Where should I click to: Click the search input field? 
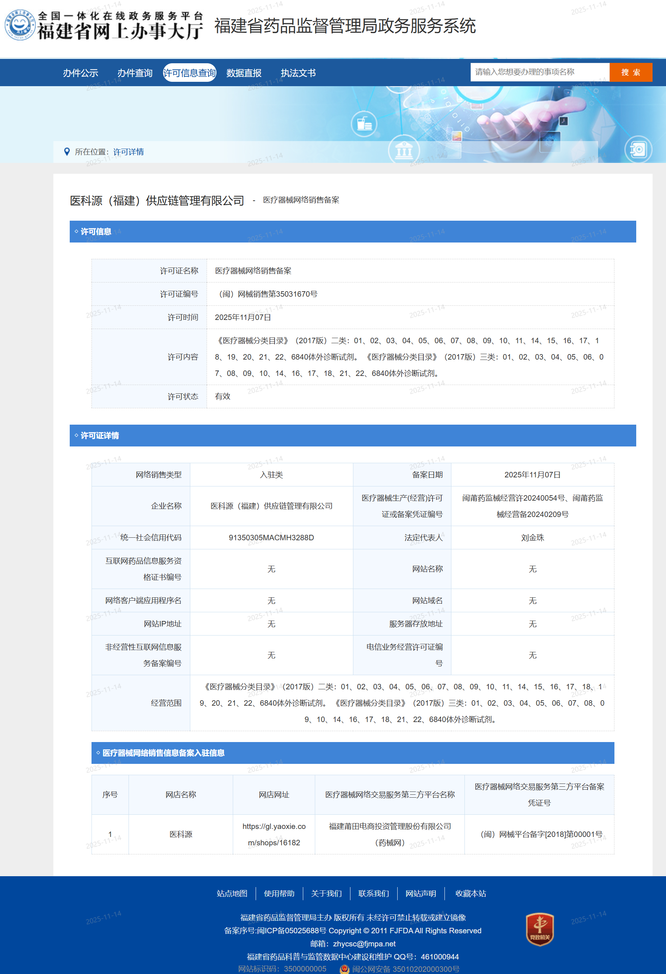(539, 72)
